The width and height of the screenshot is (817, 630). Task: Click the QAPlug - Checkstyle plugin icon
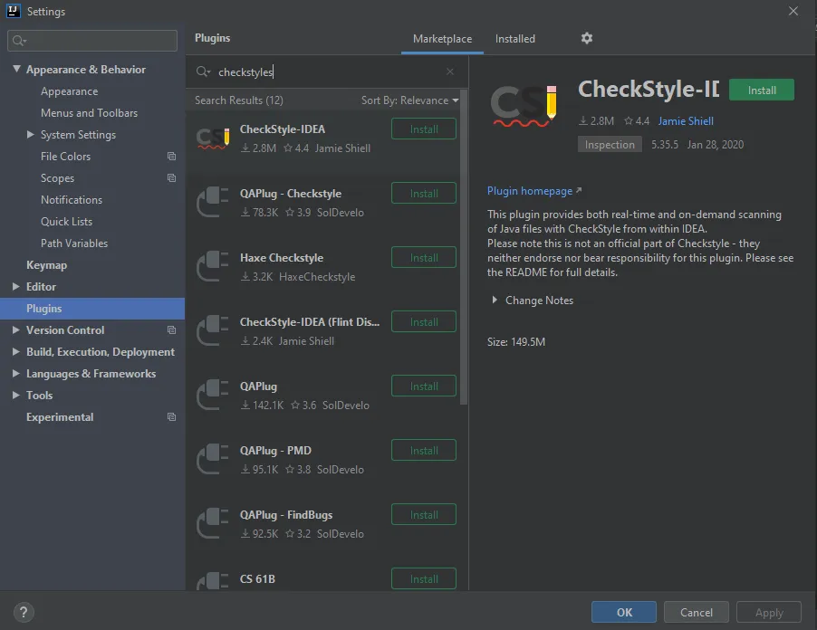pyautogui.click(x=213, y=203)
